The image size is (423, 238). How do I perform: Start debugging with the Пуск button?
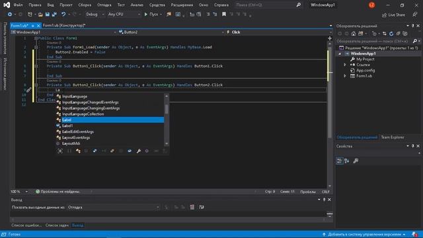tap(151, 15)
